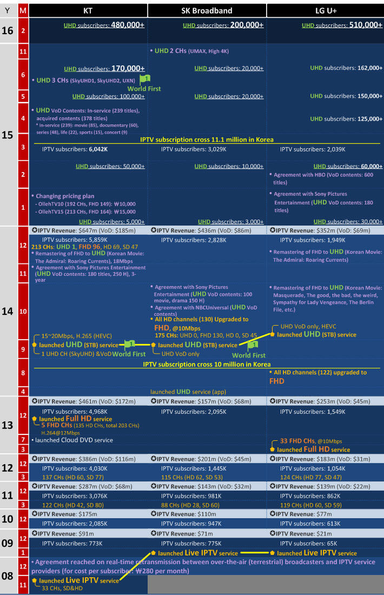
Task: Click 'UHD subscribers: 480,000+' under KT
Action: (x=104, y=25)
